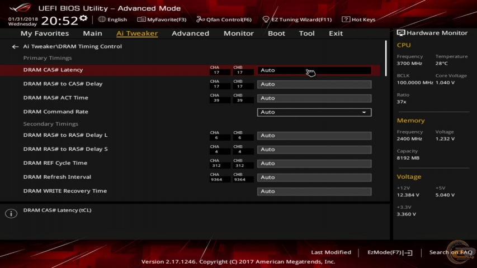Click DRAM WRITE Recovery Time field
This screenshot has width=477, height=268.
(x=314, y=192)
